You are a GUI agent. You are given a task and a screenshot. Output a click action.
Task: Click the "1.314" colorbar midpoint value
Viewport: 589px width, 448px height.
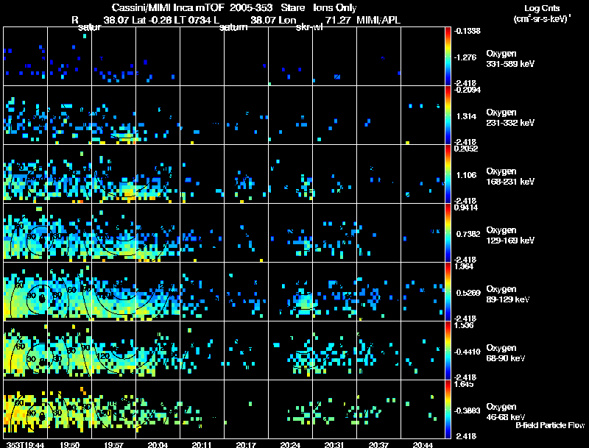[x=467, y=116]
